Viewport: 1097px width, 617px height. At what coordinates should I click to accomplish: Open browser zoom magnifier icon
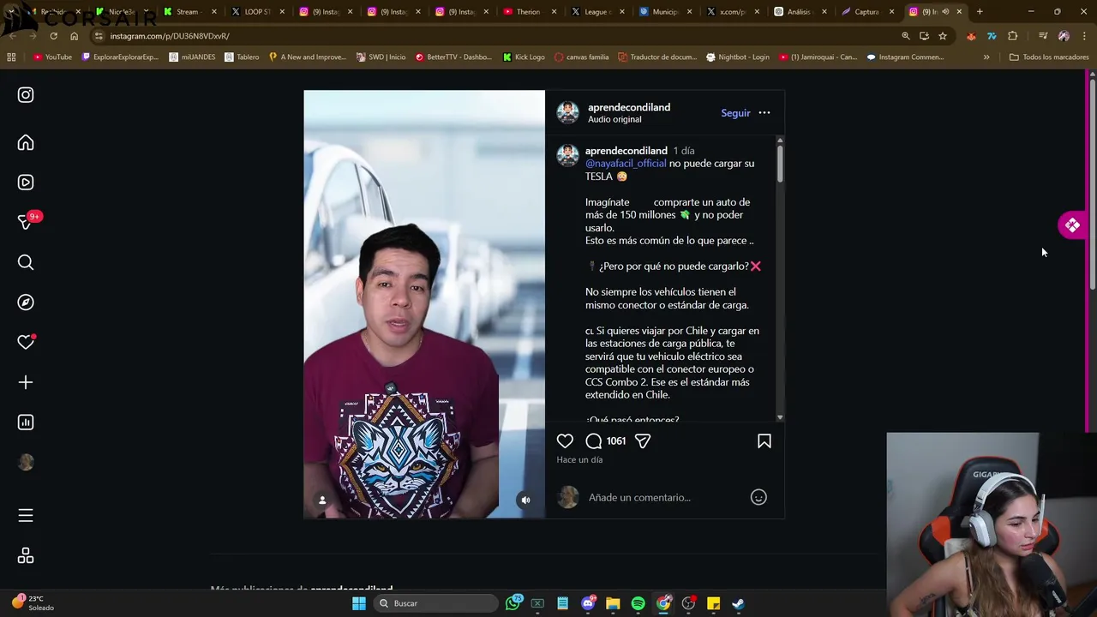point(906,36)
